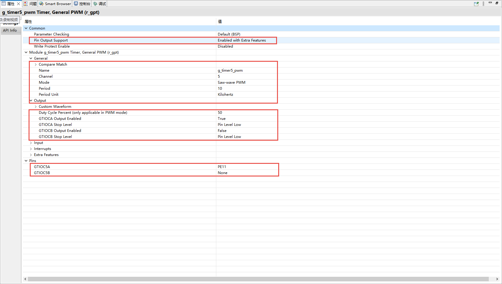Screen dimensions: 502x284
Task: Edit the Channel value 5
Action: (219, 76)
